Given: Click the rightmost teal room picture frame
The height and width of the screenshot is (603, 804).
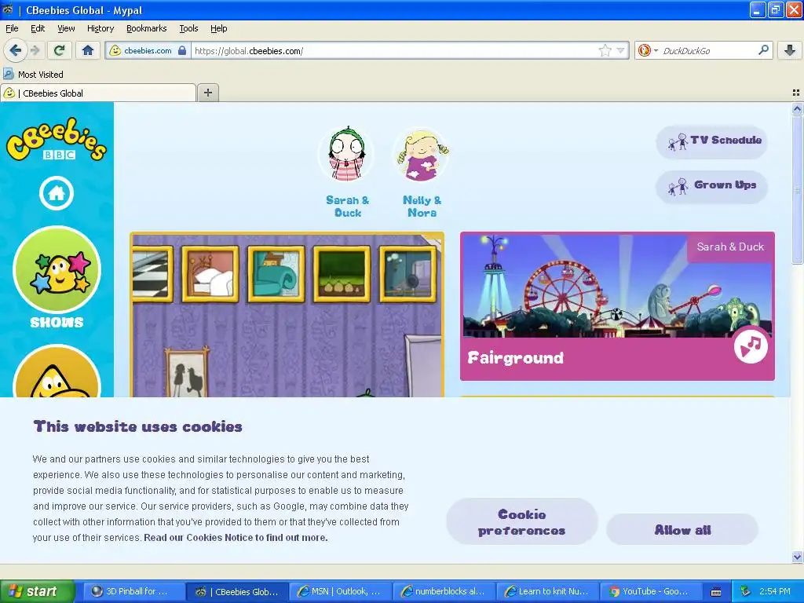Looking at the screenshot, I should point(407,274).
